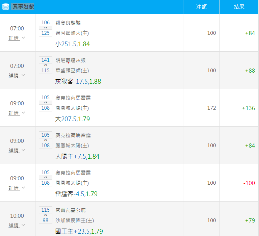The image size is (259, 236).
Task: Select the 國王主+23.5,1.79 bet line
Action: 79,232
